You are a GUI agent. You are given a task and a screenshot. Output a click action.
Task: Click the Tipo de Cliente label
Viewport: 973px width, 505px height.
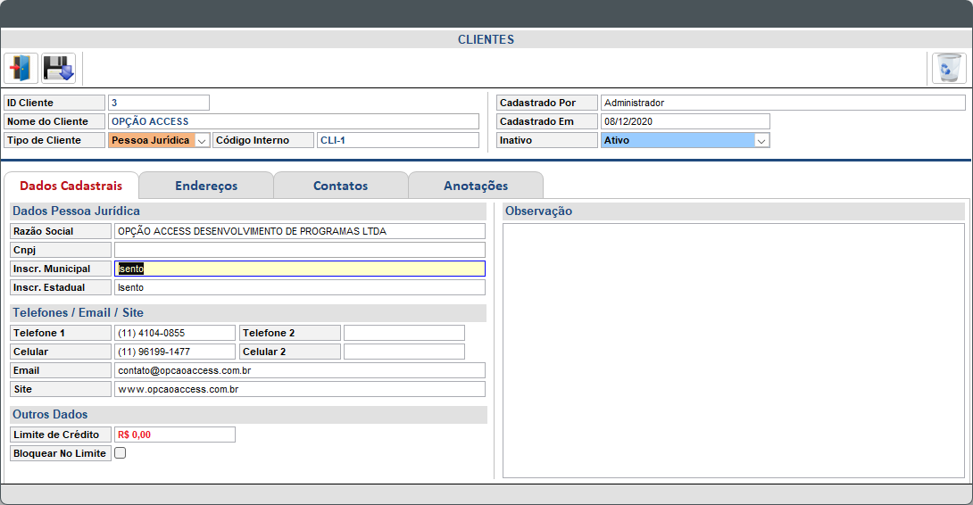pyautogui.click(x=54, y=140)
